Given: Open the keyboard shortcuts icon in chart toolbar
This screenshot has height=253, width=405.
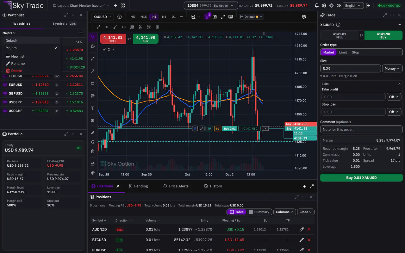Looking at the screenshot, I should point(231,17).
